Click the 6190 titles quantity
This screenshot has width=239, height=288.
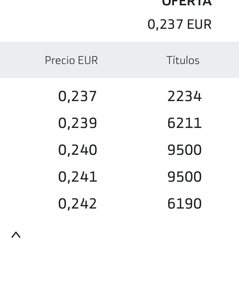(184, 204)
